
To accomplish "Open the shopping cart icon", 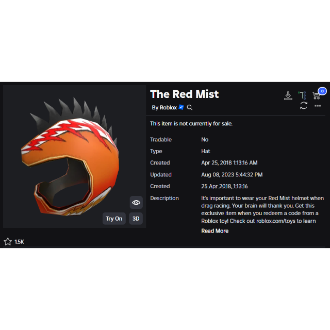I will coord(316,95).
